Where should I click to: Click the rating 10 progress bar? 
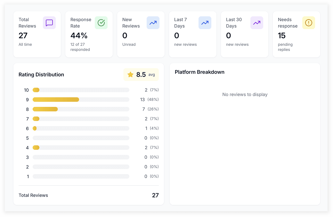pyautogui.click(x=81, y=90)
